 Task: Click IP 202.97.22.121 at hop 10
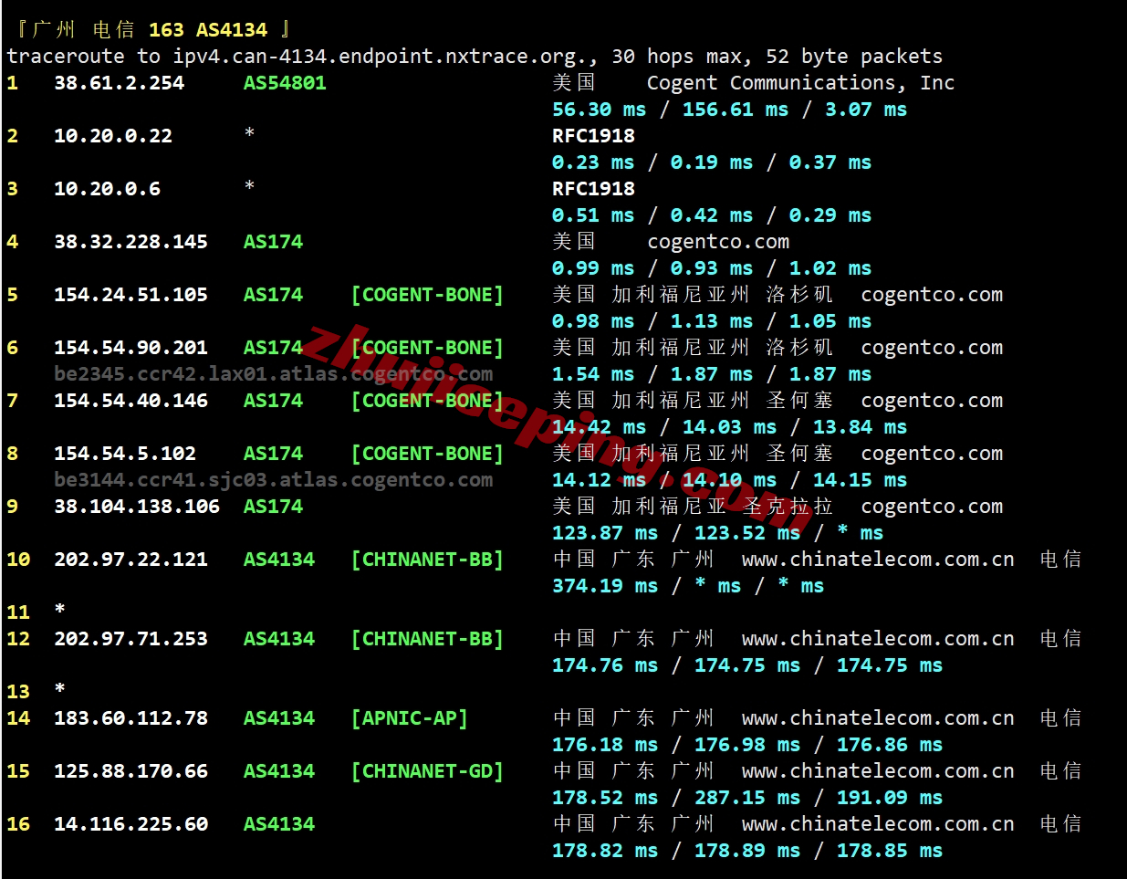(130, 560)
